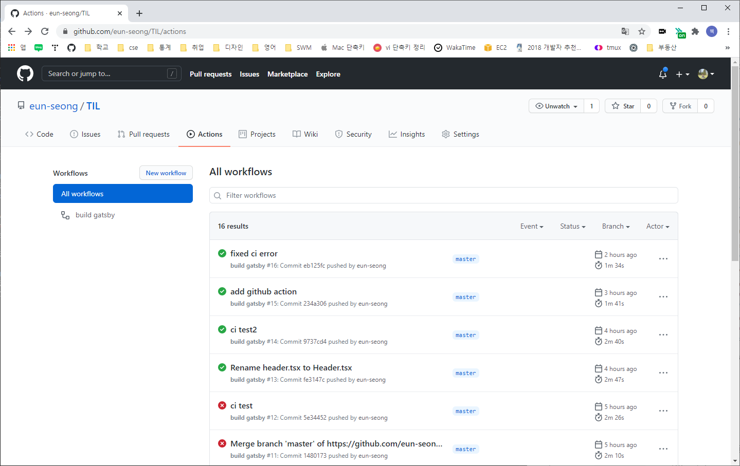The image size is (740, 466).
Task: Switch to the Wiki tab
Action: tap(305, 134)
